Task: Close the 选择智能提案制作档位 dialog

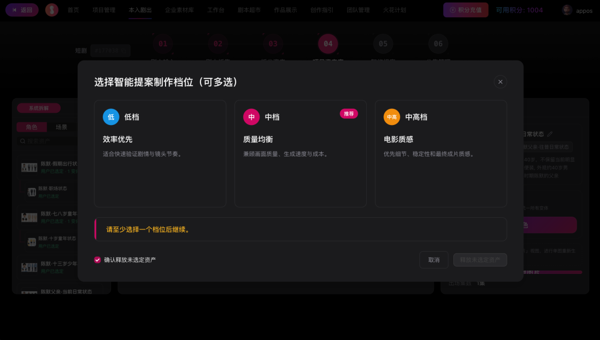Action: (500, 82)
